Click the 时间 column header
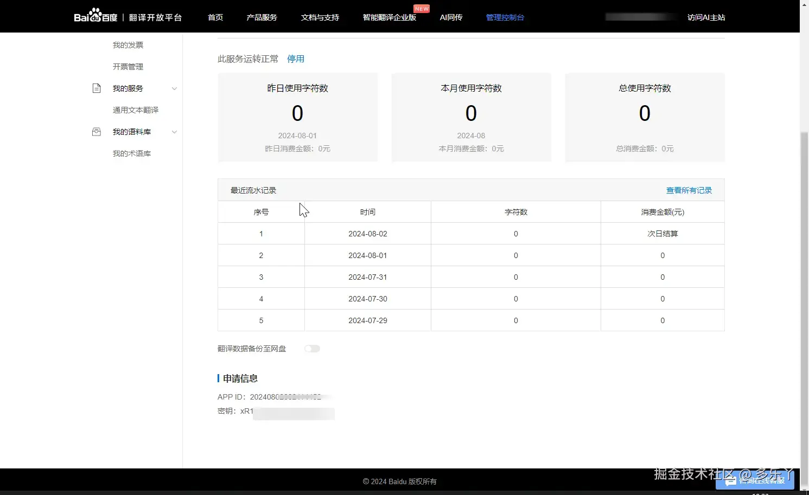 (x=368, y=212)
